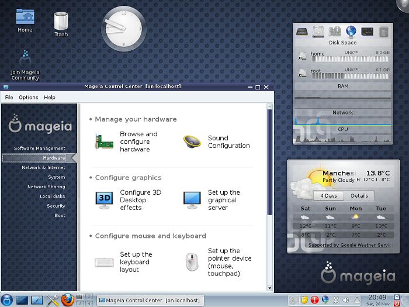
Task: Launch Configure 3D Desktop effects icon
Action: coord(104,200)
